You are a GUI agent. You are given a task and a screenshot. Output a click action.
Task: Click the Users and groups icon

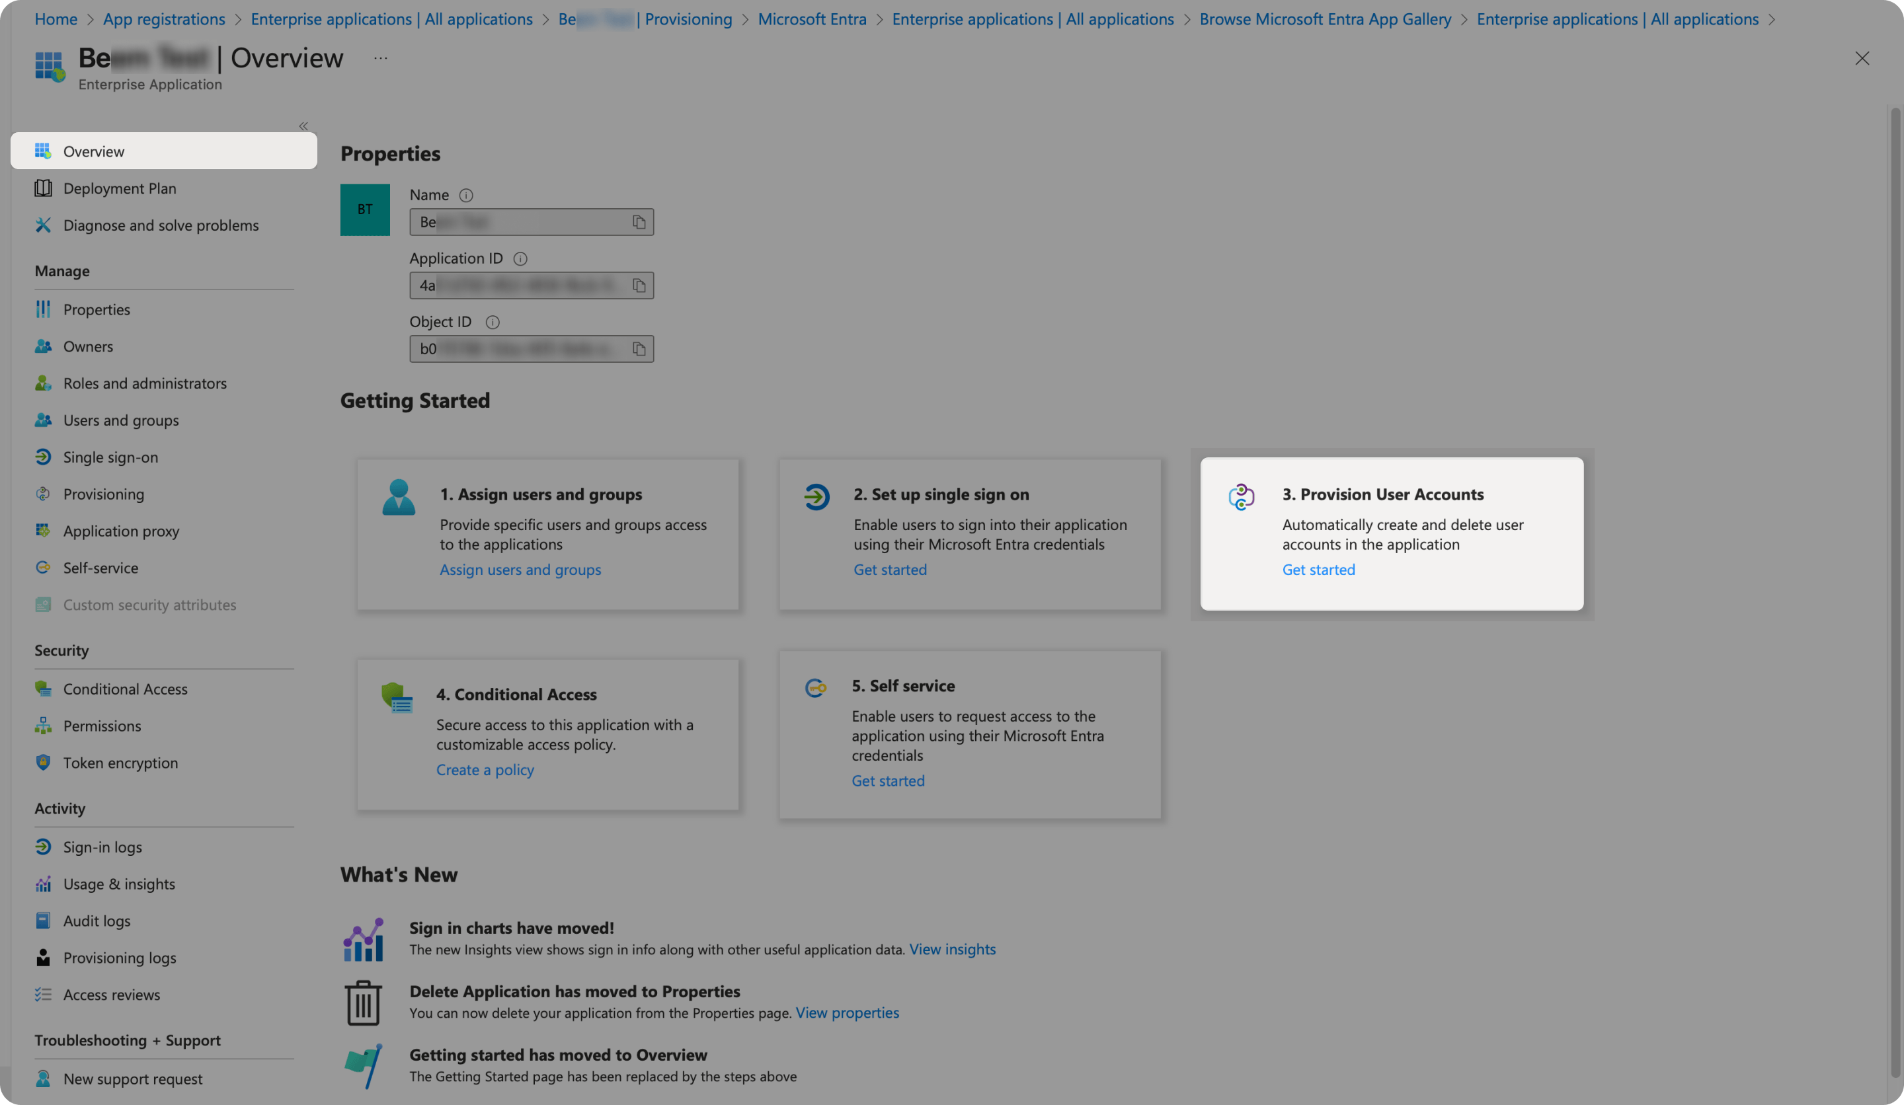tap(43, 420)
